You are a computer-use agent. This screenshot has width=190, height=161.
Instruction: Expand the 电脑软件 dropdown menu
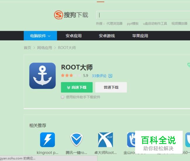[40, 36]
